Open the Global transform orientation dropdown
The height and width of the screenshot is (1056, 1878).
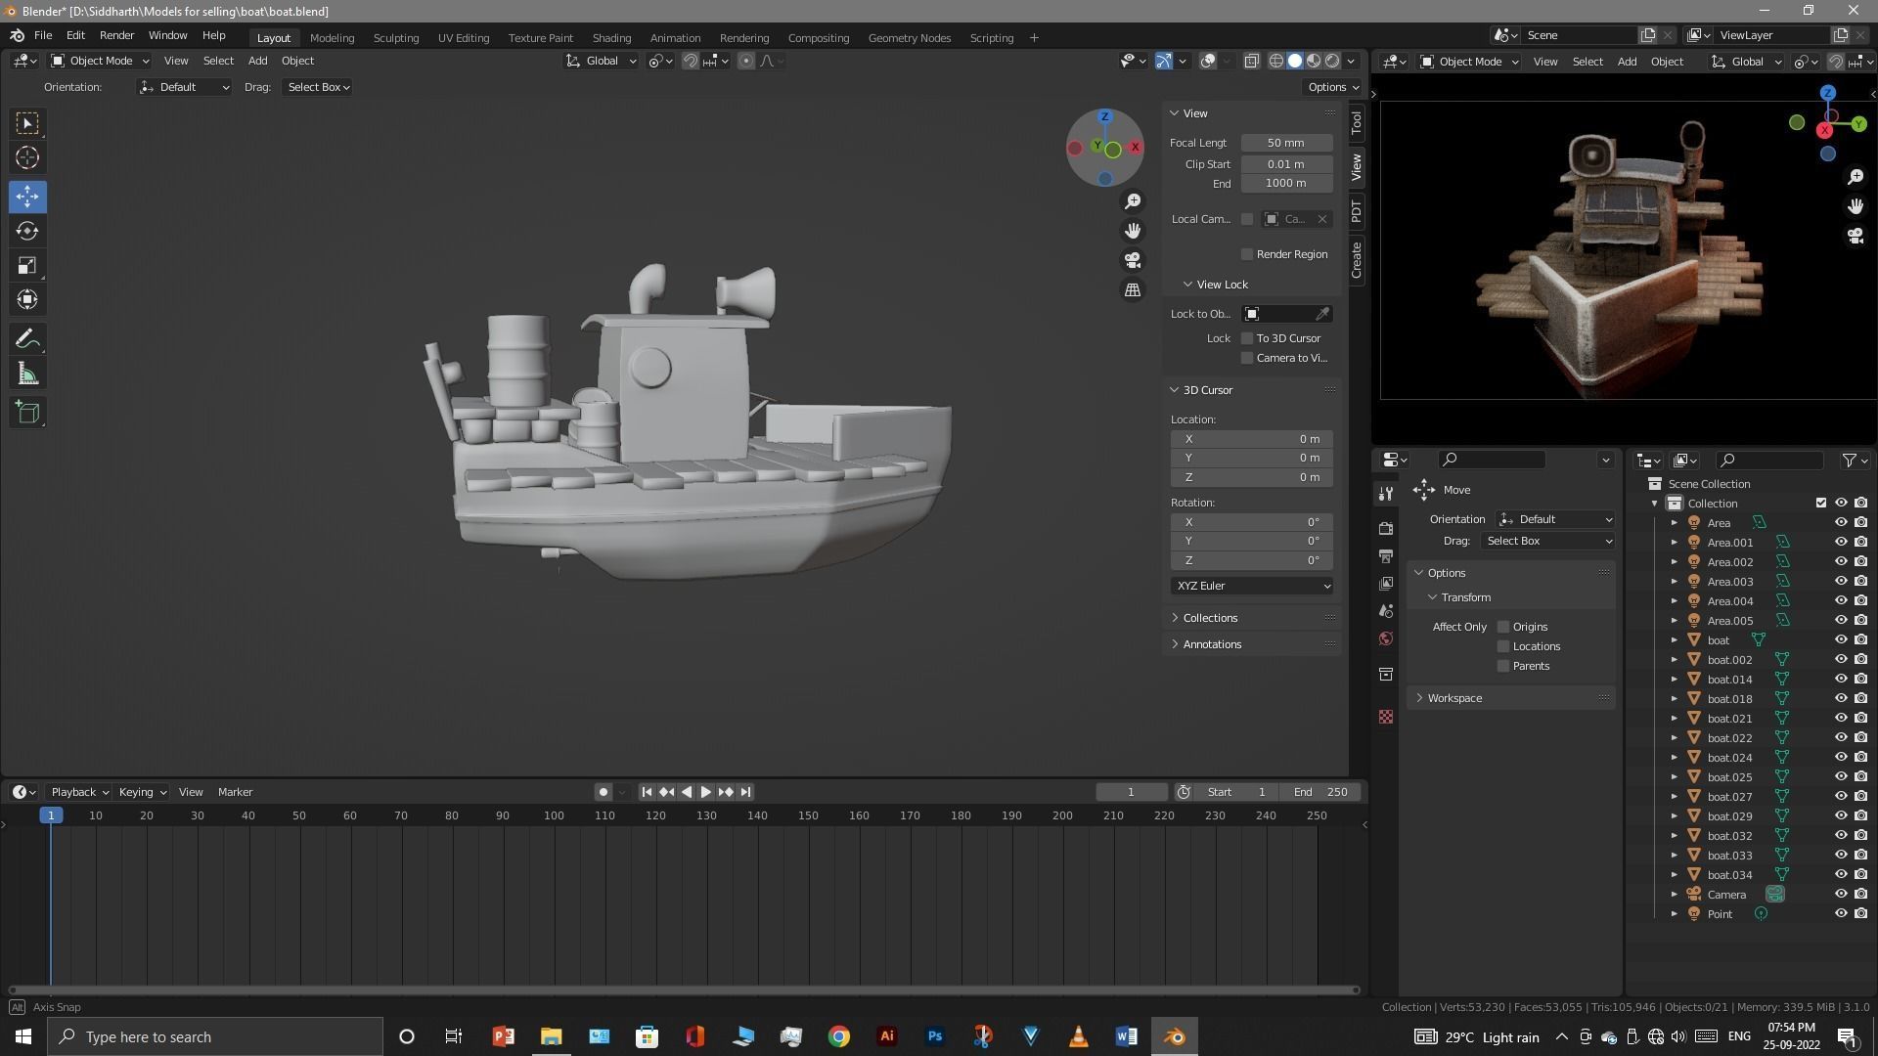[x=601, y=61]
